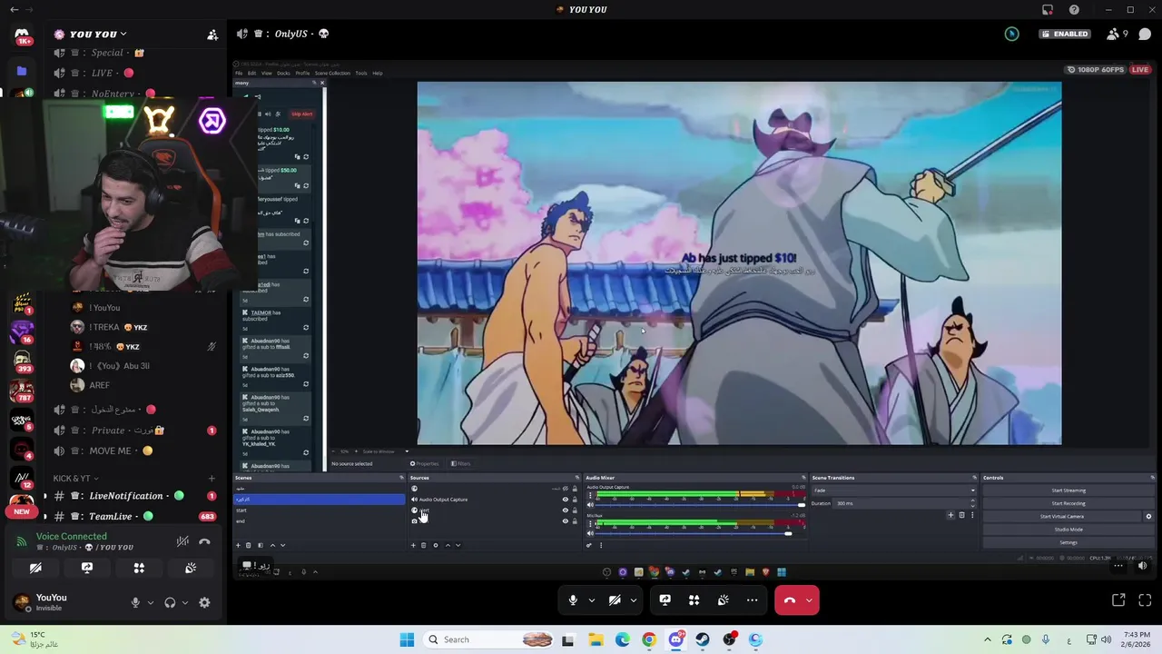Create channel in KICK & YT category

click(x=212, y=478)
